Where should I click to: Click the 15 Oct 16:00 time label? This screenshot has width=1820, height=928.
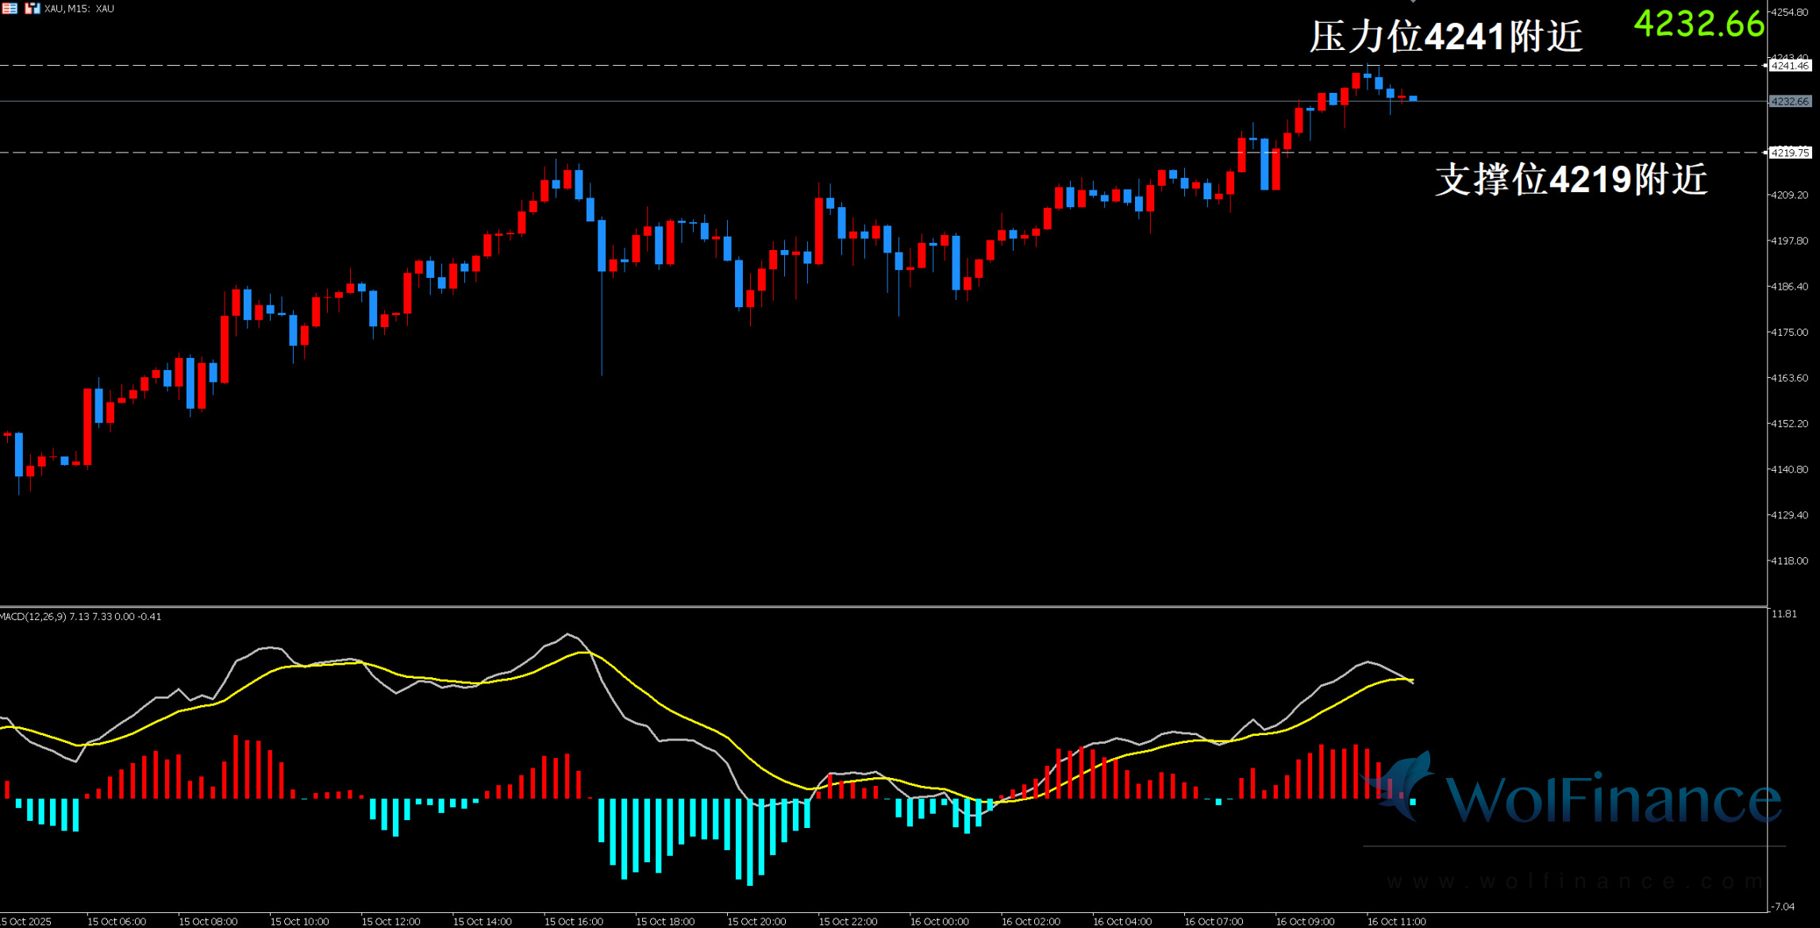pyautogui.click(x=573, y=922)
